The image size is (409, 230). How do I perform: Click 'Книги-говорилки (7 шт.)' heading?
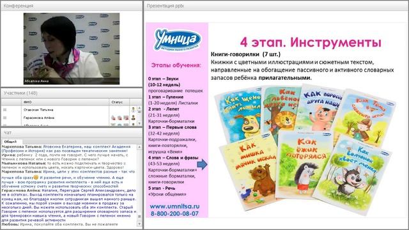pos(245,54)
